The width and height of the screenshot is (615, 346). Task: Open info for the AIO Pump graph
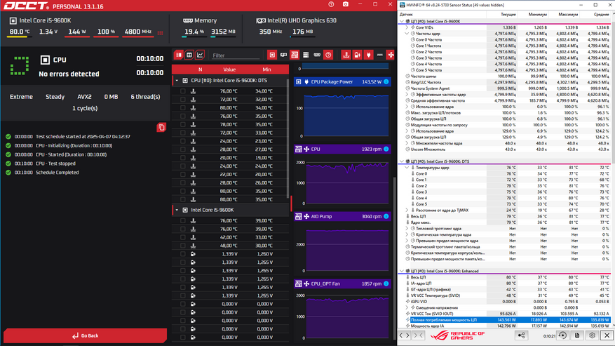pyautogui.click(x=386, y=216)
